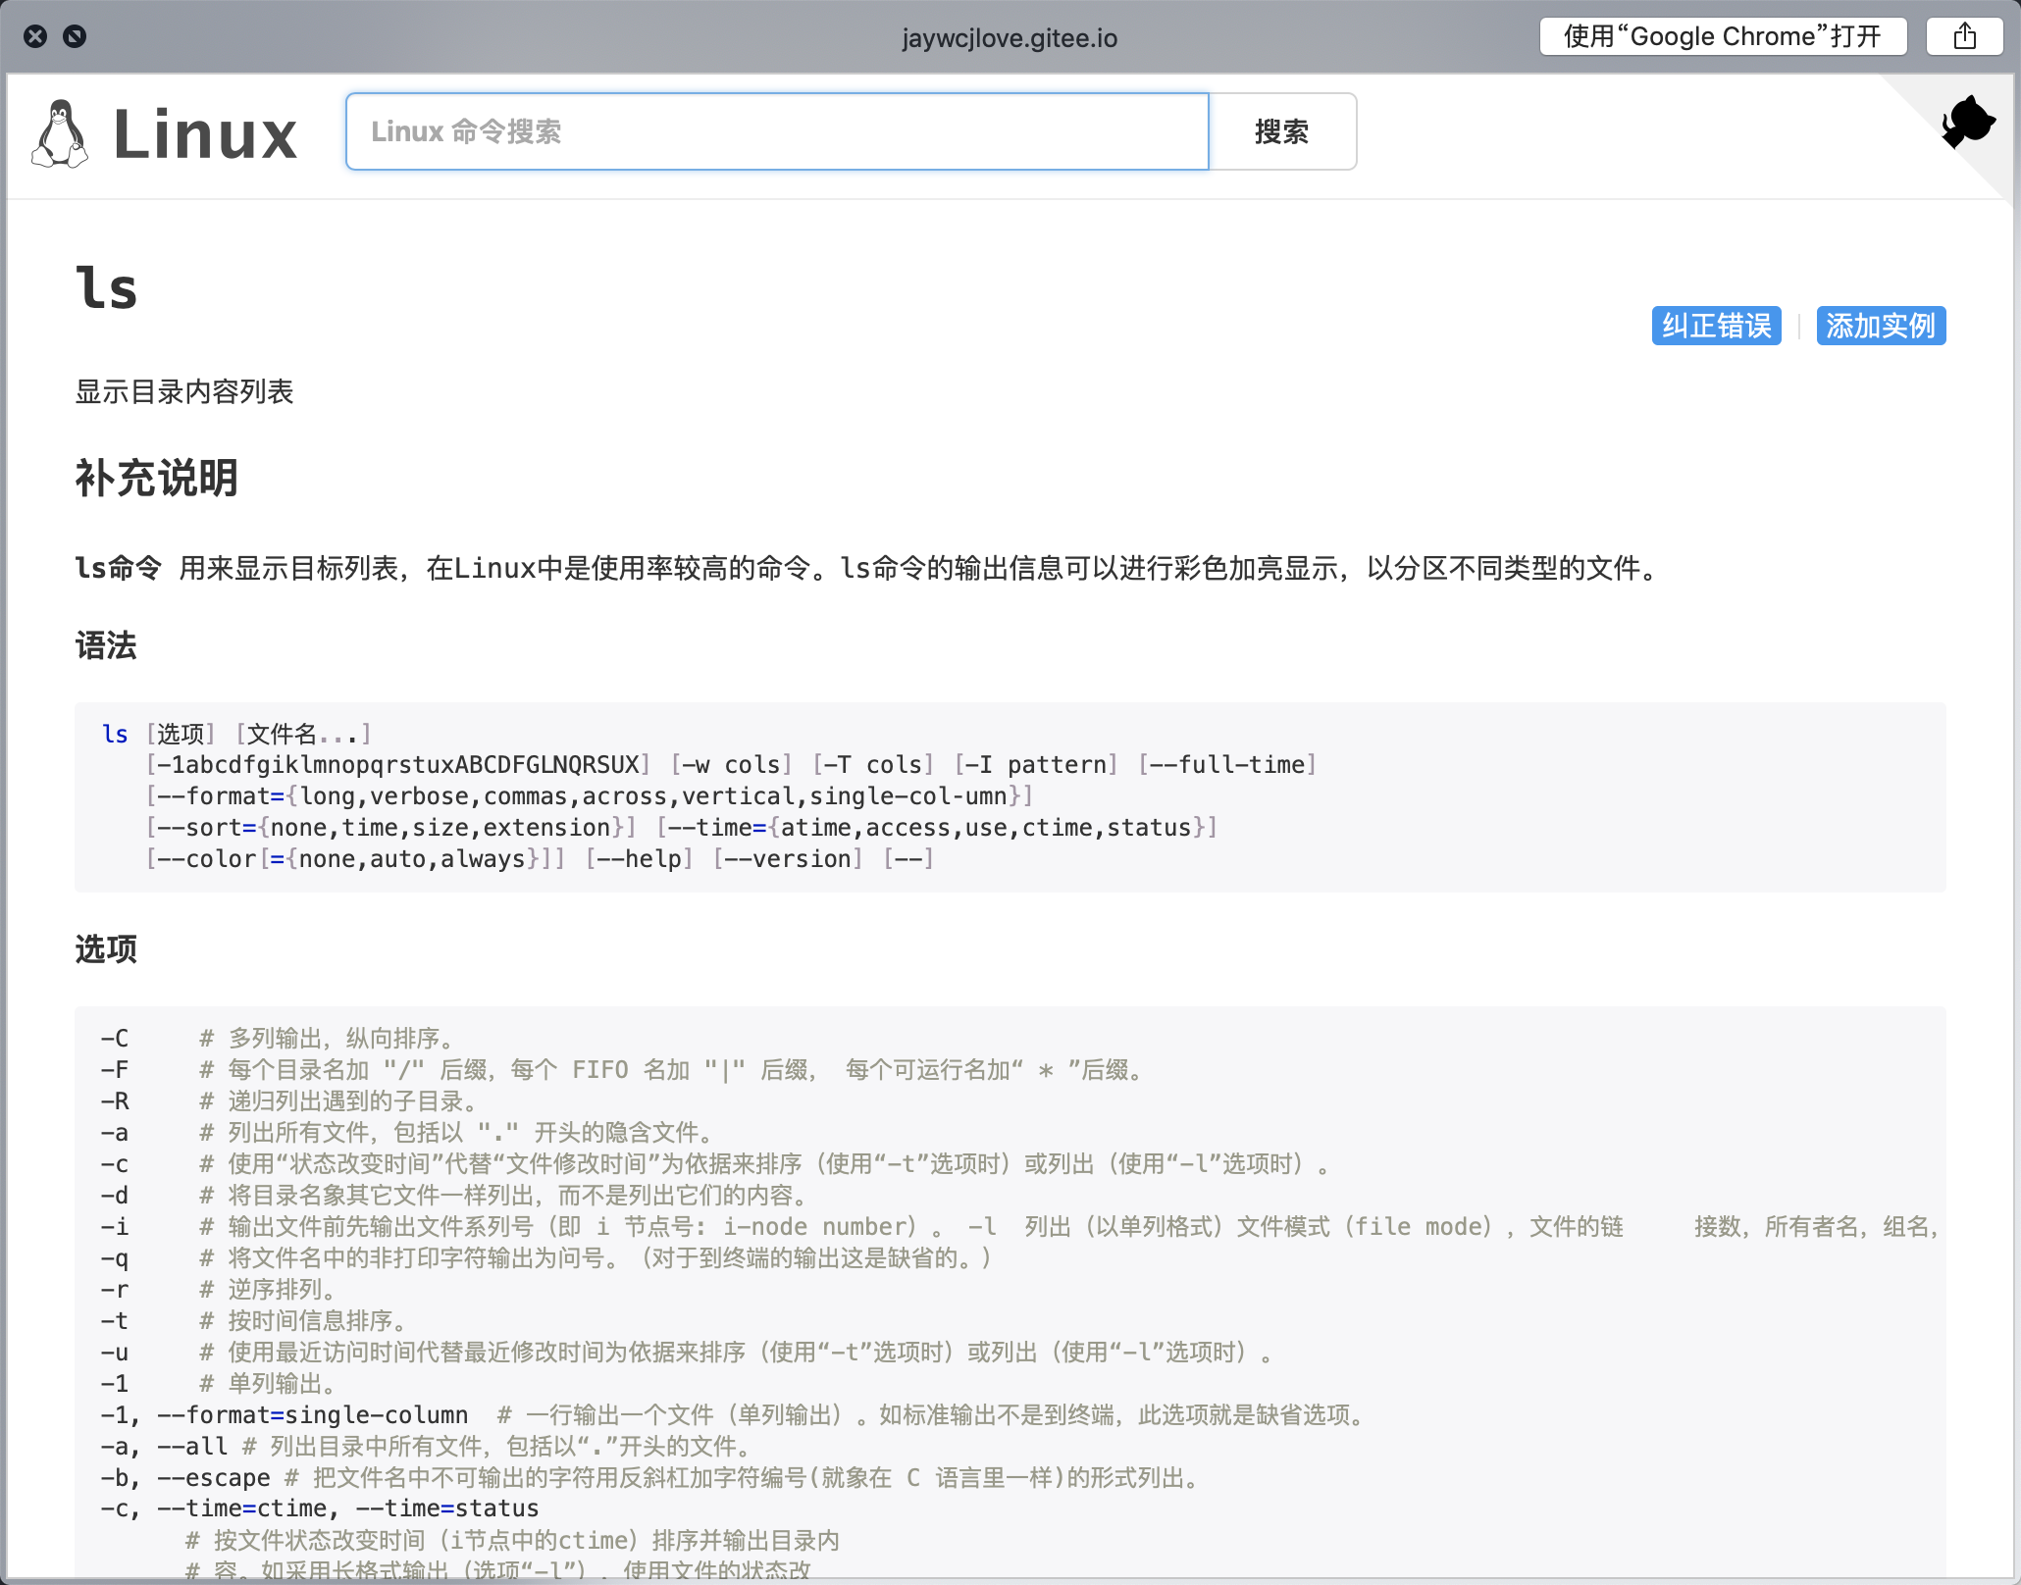The width and height of the screenshot is (2021, 1585).
Task: Click the jaywcjlove.gitee.io window title
Action: (x=1010, y=38)
